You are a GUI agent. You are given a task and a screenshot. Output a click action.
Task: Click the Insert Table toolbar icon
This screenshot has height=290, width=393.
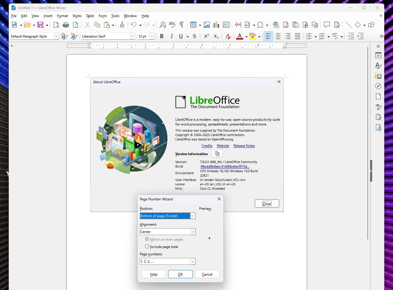click(193, 25)
